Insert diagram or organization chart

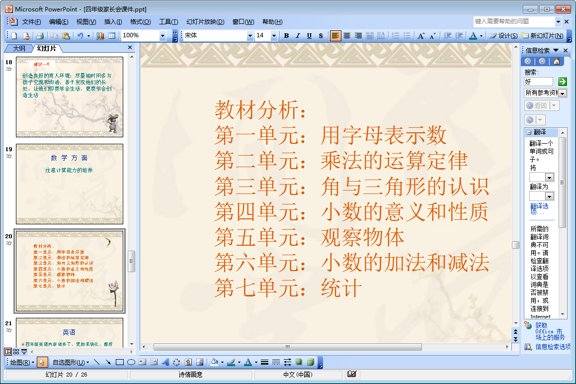pyautogui.click(x=177, y=362)
